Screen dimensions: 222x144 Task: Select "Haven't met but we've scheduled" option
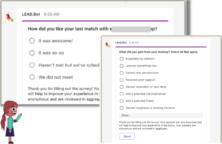coord(32,65)
